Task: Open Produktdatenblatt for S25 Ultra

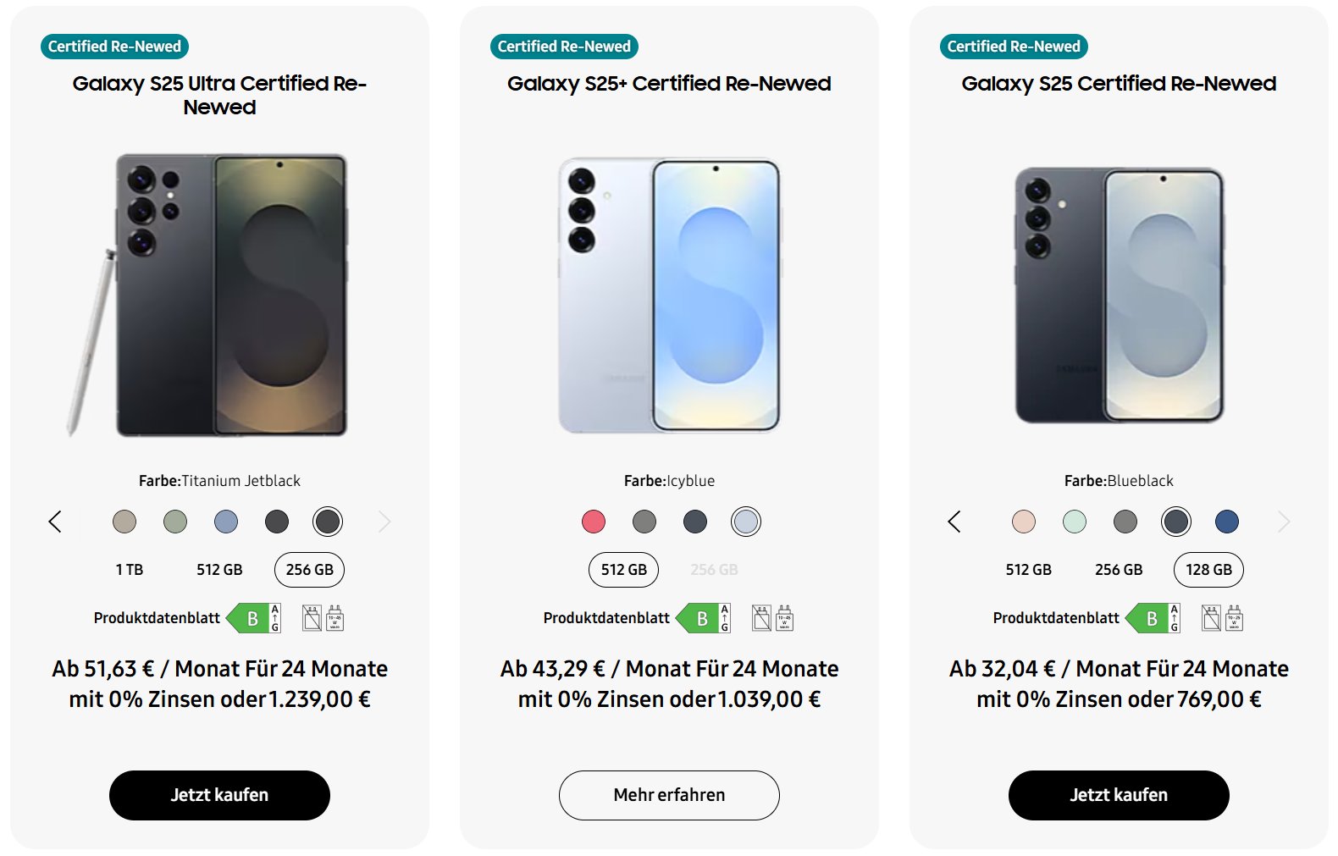Action: (x=157, y=618)
